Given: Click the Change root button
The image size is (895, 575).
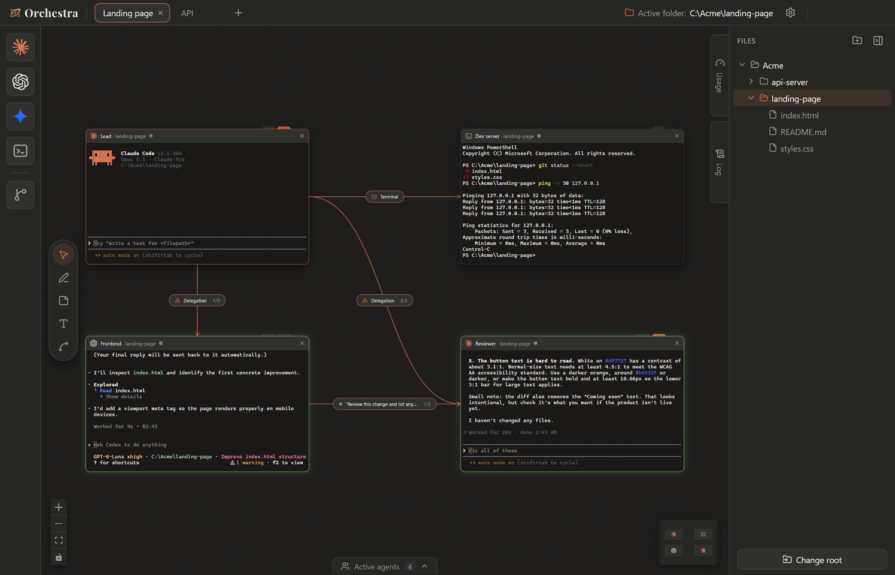Looking at the screenshot, I should 812,560.
